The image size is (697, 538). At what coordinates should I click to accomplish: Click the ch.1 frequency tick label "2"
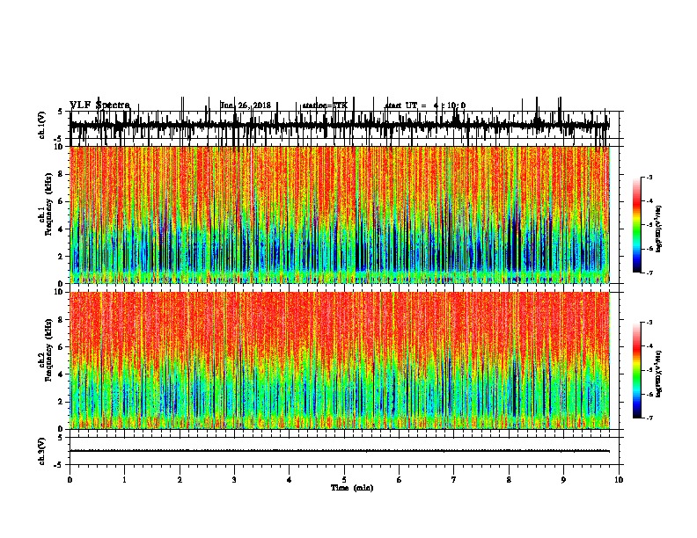coord(62,256)
